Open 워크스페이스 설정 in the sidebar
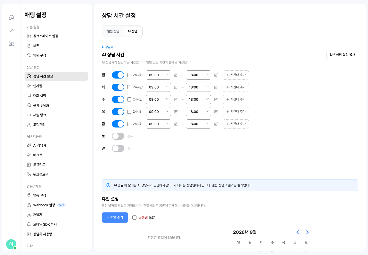 point(56,36)
